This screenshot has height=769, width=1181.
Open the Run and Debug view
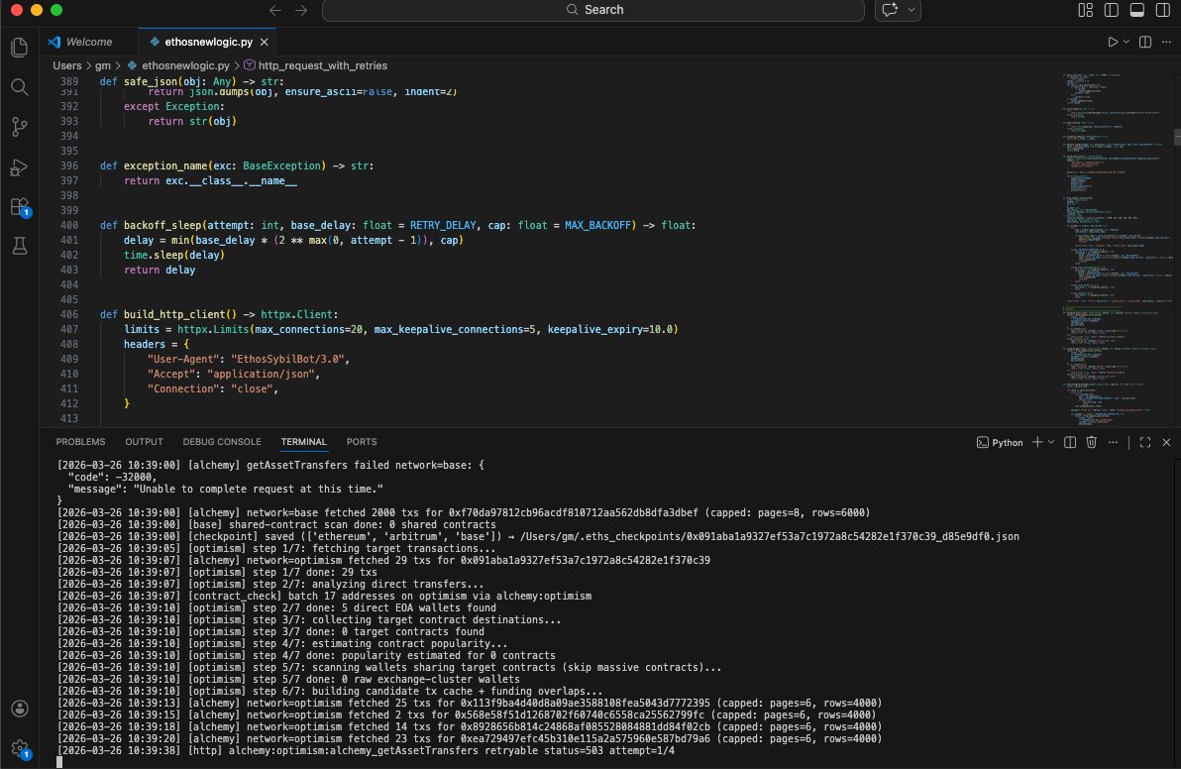(20, 167)
